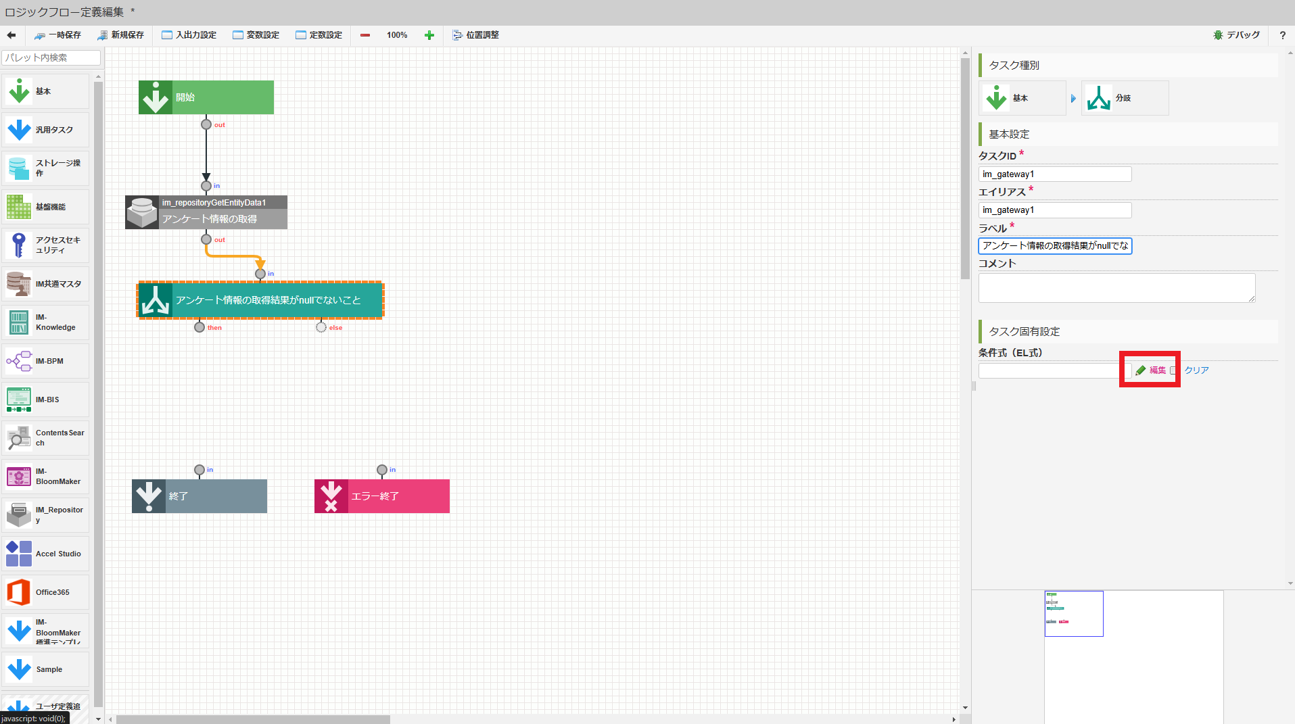Expand the palette list with the bottom arrow
The width and height of the screenshot is (1295, 724).
tap(98, 719)
